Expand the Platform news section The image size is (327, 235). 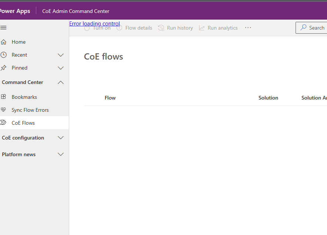(60, 154)
